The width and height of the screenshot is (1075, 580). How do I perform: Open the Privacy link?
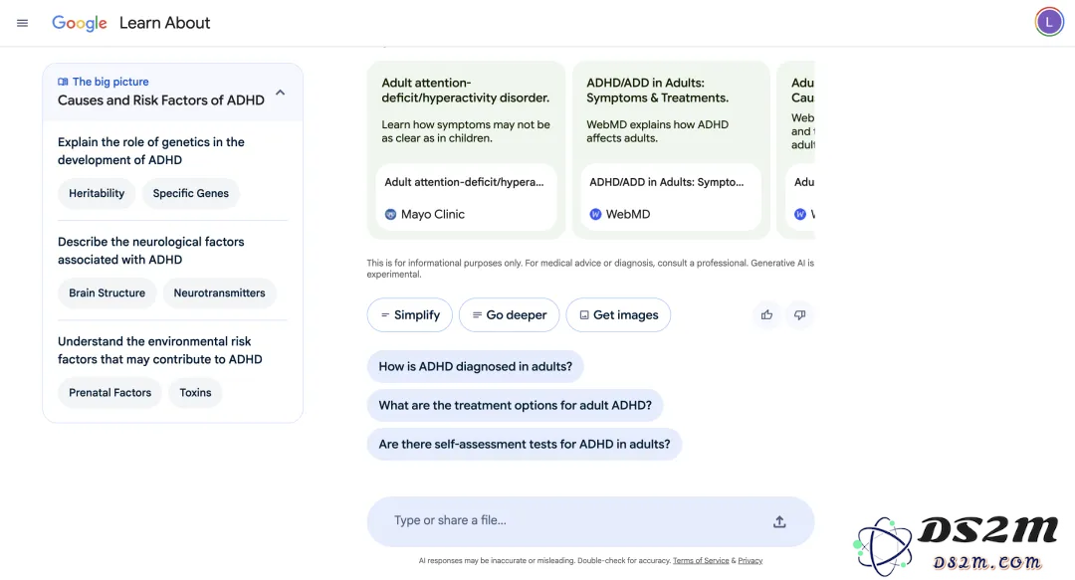pyautogui.click(x=751, y=561)
